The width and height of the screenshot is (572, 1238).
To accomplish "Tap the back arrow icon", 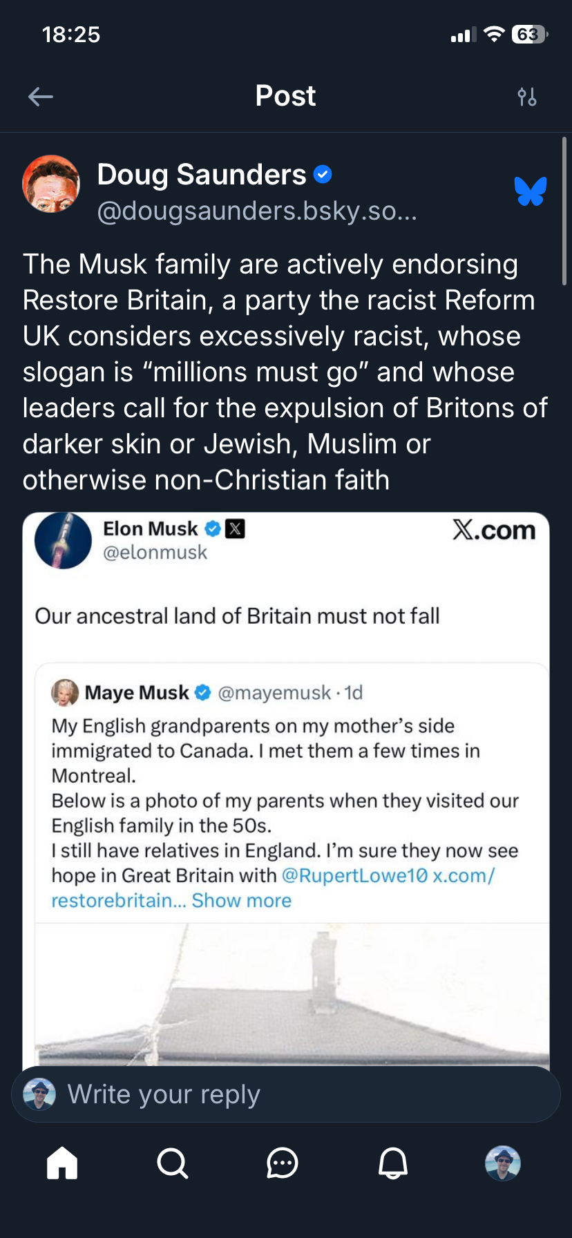I will click(x=41, y=97).
